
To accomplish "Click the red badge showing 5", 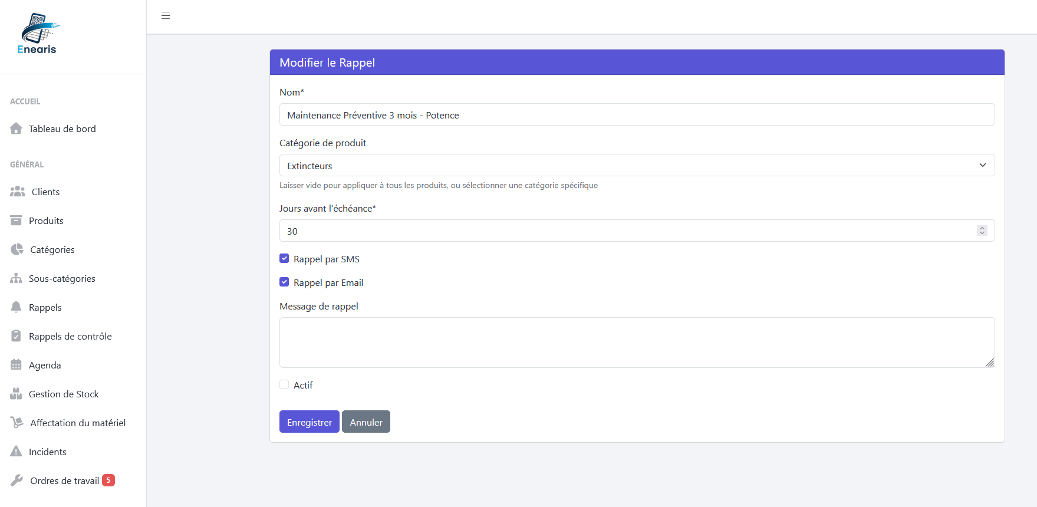I will pyautogui.click(x=108, y=480).
